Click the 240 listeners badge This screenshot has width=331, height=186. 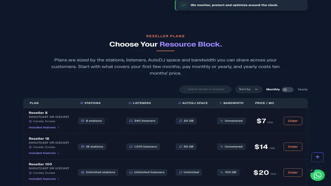[x=142, y=121]
